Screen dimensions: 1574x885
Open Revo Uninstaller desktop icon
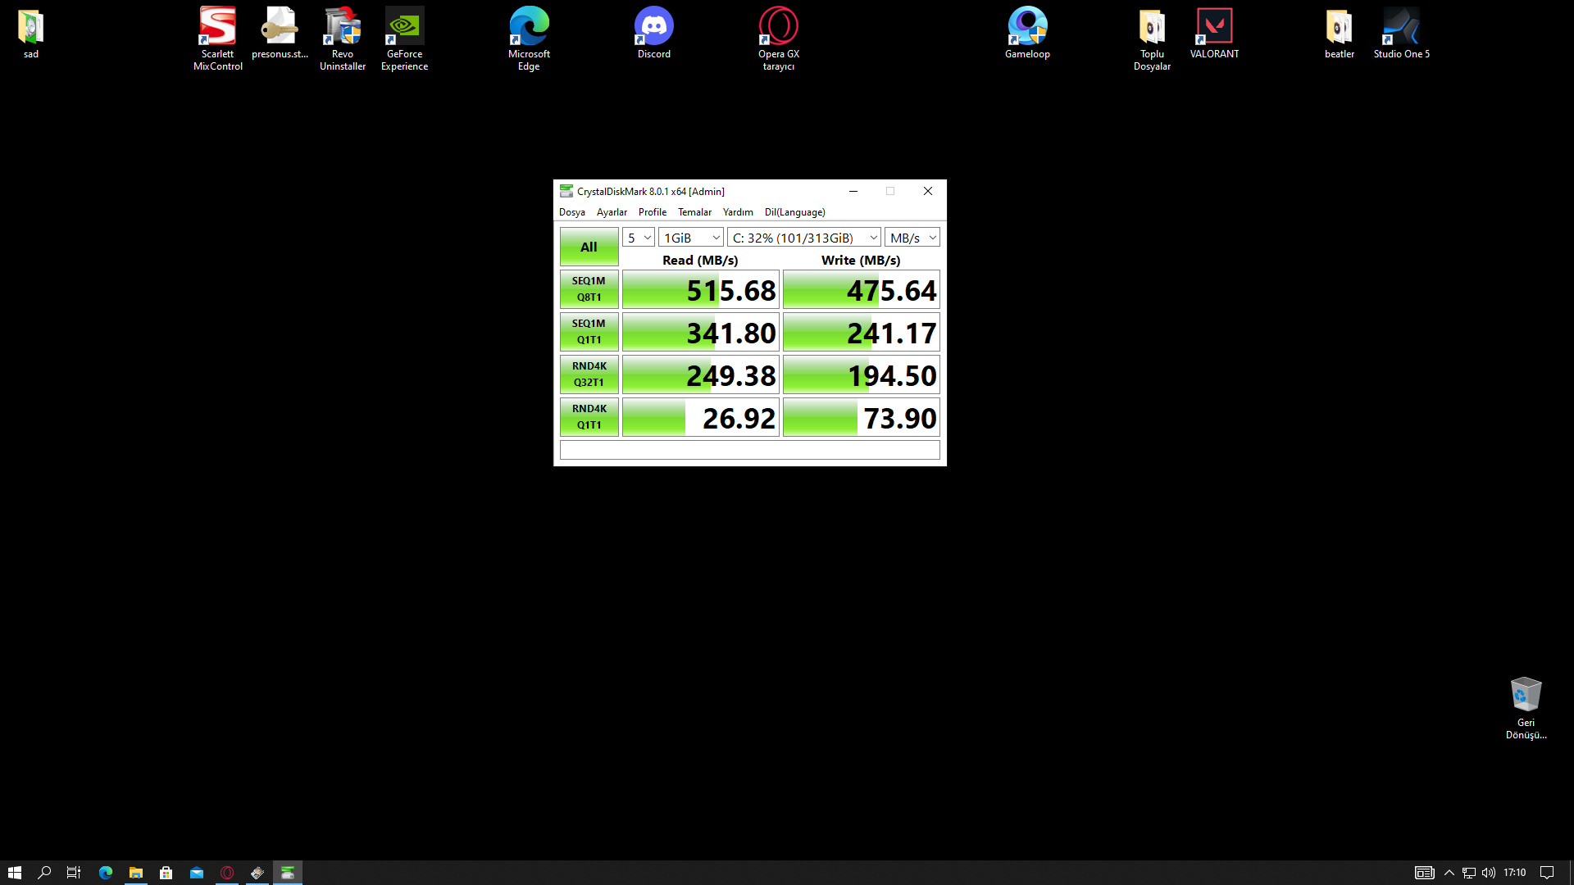342,27
